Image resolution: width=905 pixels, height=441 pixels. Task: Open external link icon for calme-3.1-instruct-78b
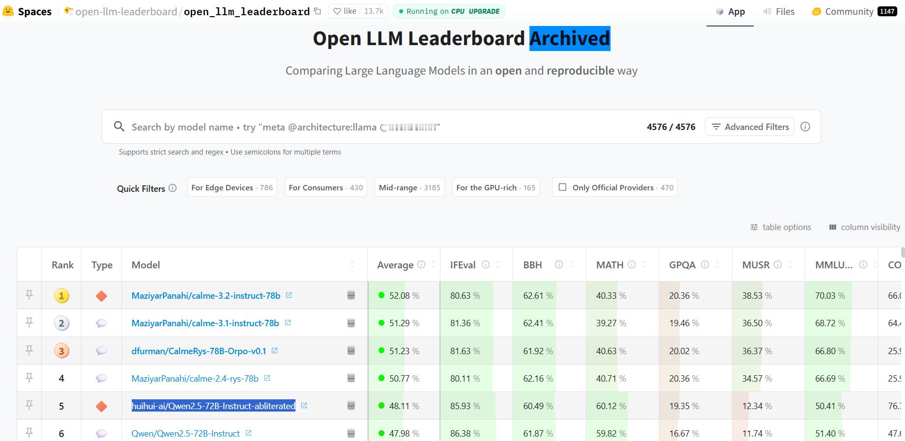coord(288,322)
